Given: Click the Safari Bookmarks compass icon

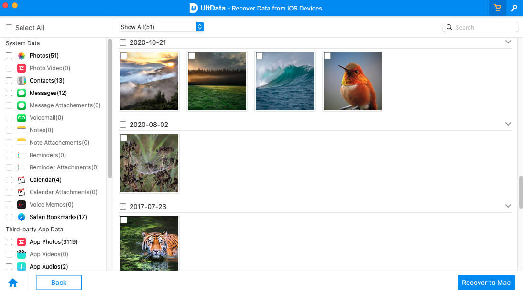Looking at the screenshot, I should point(22,217).
